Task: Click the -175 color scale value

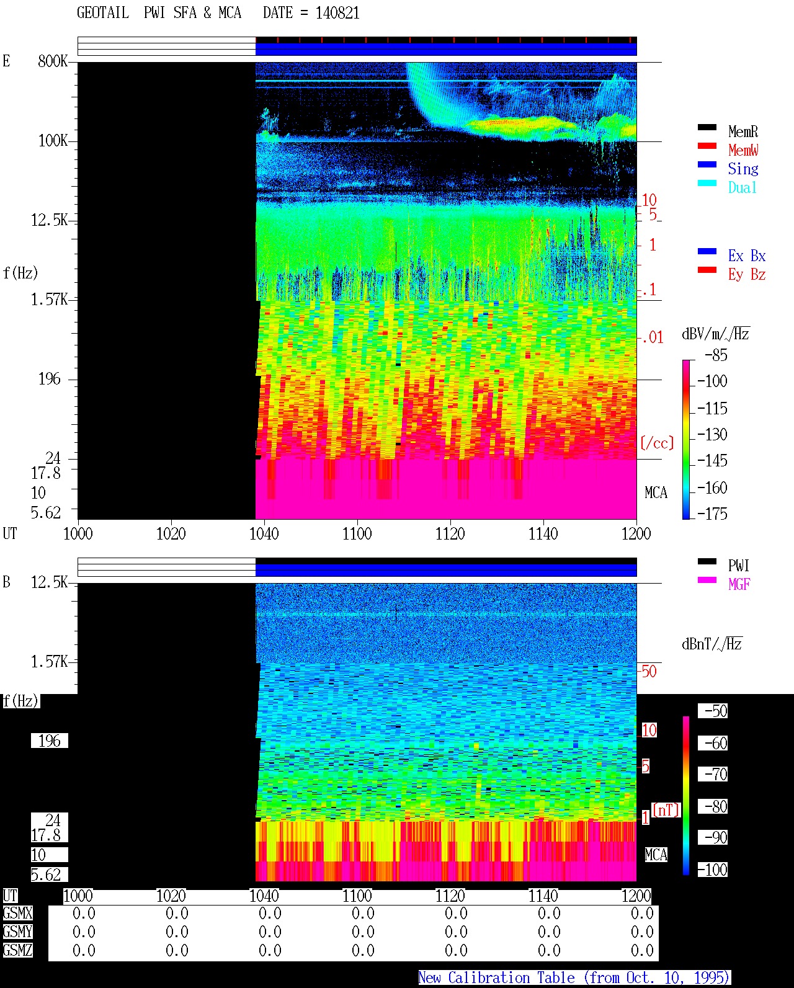Action: pyautogui.click(x=712, y=514)
